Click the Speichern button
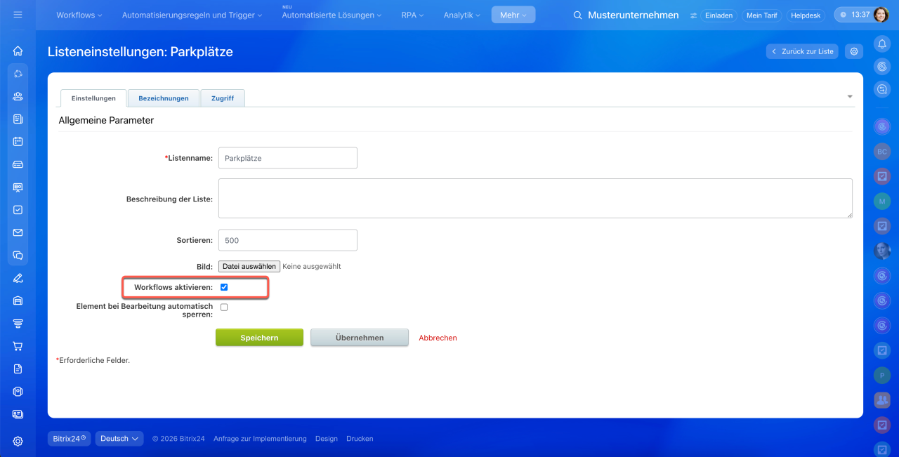899x457 pixels. tap(259, 338)
